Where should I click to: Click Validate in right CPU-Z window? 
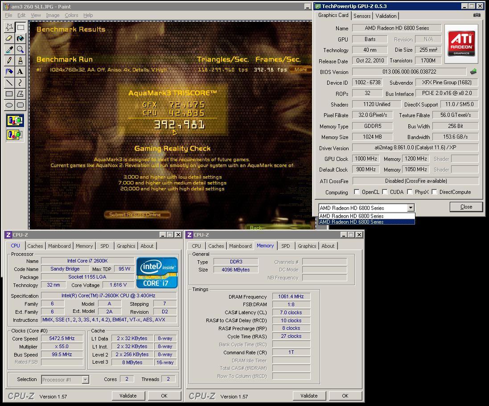[309, 396]
